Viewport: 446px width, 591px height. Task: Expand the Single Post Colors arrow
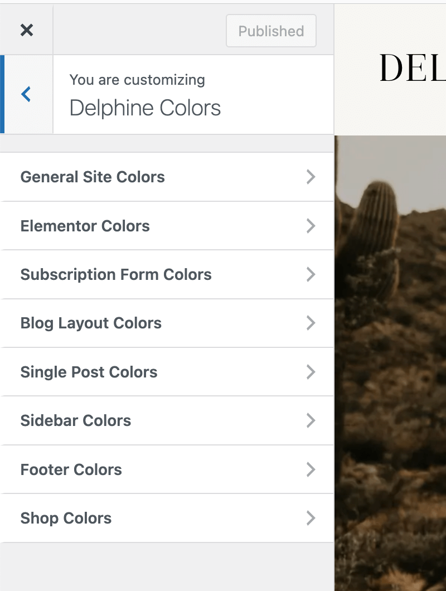click(x=311, y=372)
